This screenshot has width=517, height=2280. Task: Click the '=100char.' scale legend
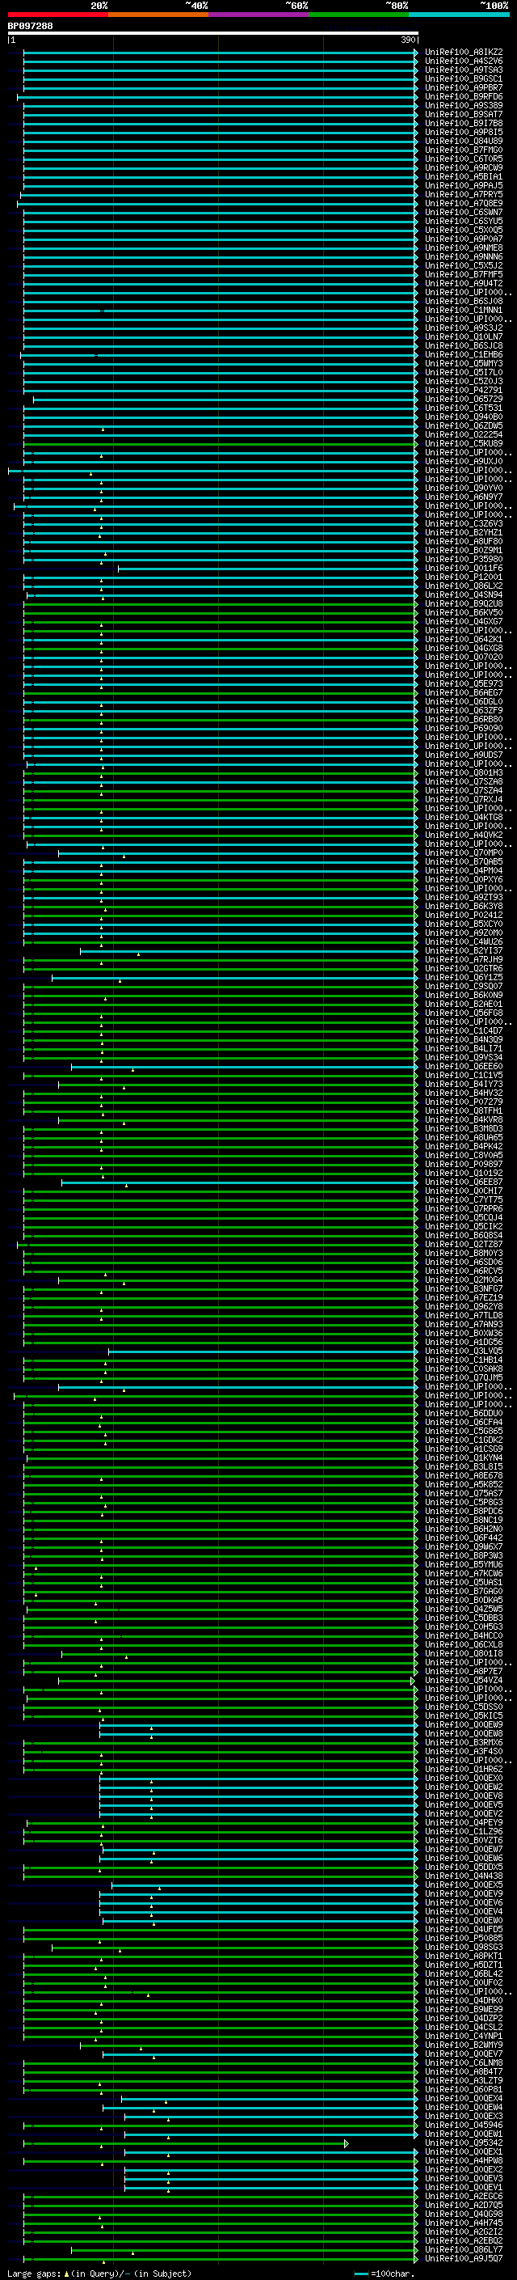coord(393,2273)
